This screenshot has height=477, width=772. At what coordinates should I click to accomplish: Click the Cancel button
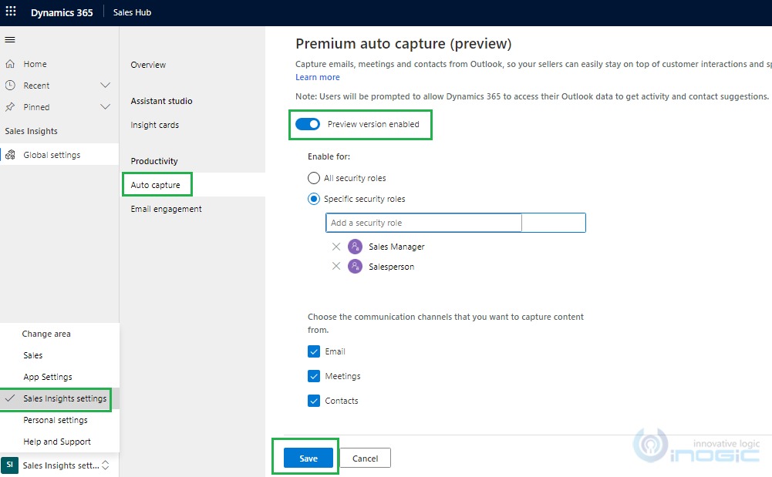pyautogui.click(x=366, y=458)
